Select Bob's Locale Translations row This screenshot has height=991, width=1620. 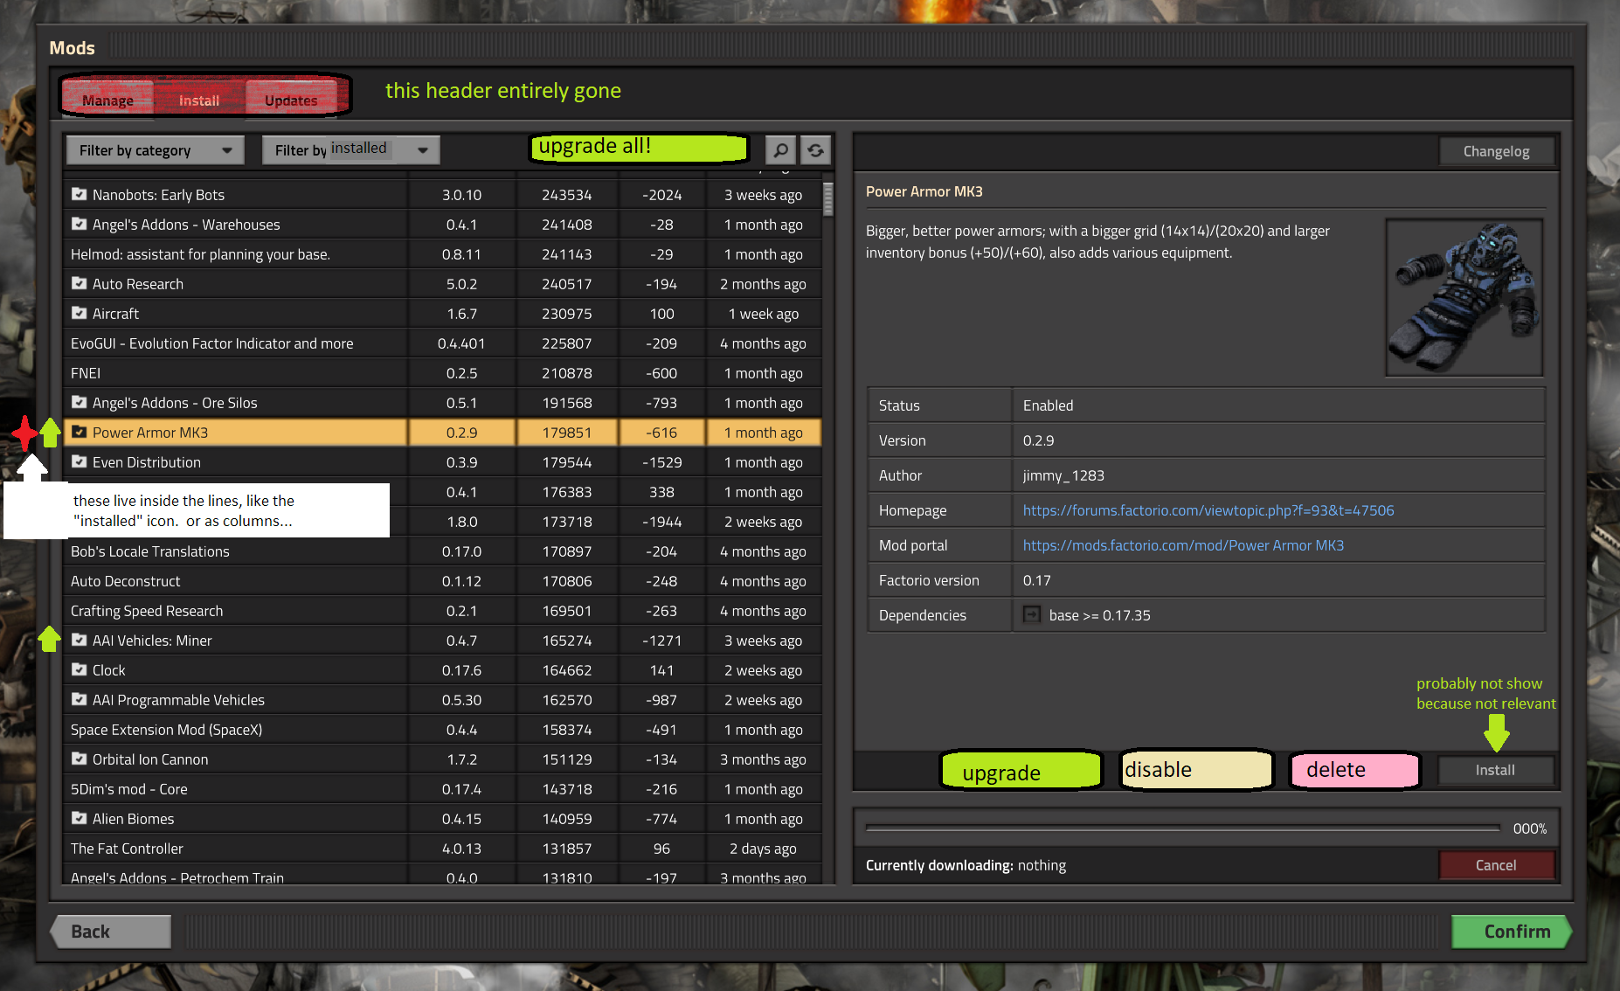(443, 551)
